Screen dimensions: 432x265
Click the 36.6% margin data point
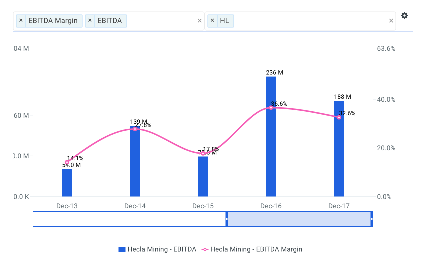click(x=271, y=108)
